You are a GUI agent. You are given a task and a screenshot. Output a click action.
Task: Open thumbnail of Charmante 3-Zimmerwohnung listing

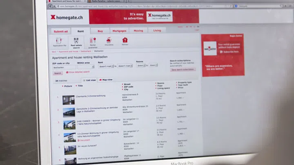tap(69, 100)
